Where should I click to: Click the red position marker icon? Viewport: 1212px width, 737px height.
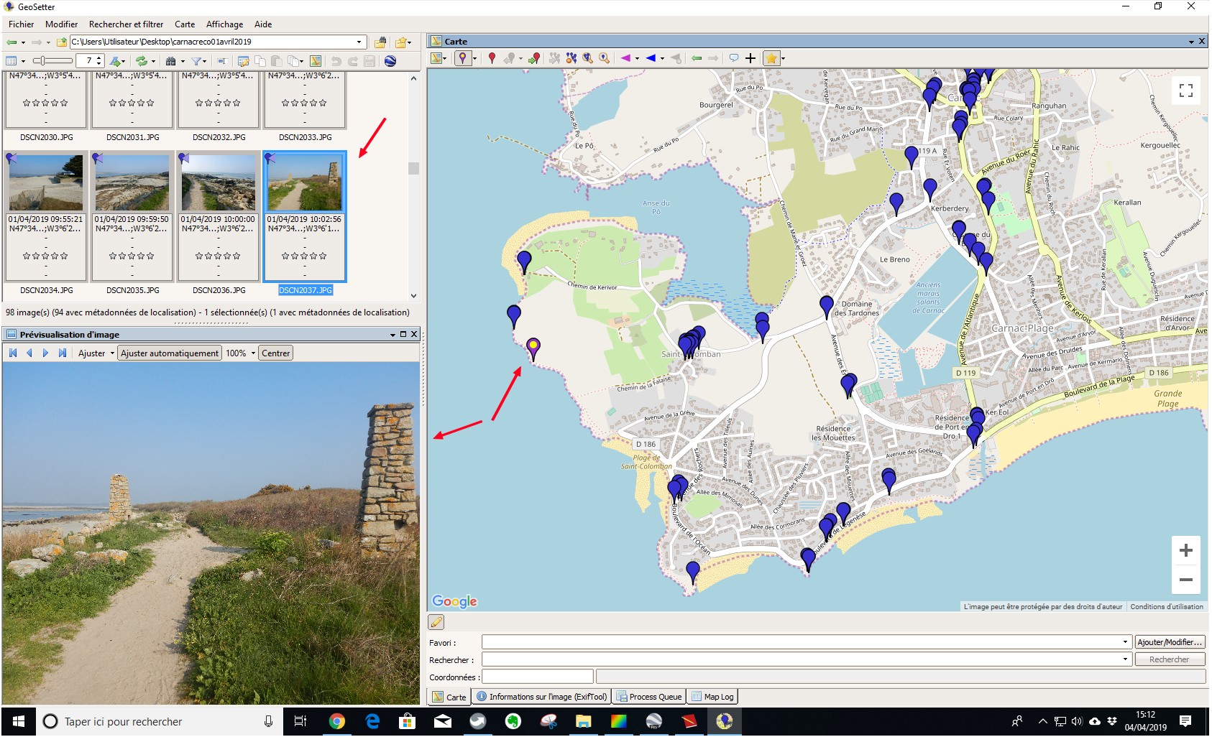pyautogui.click(x=492, y=58)
